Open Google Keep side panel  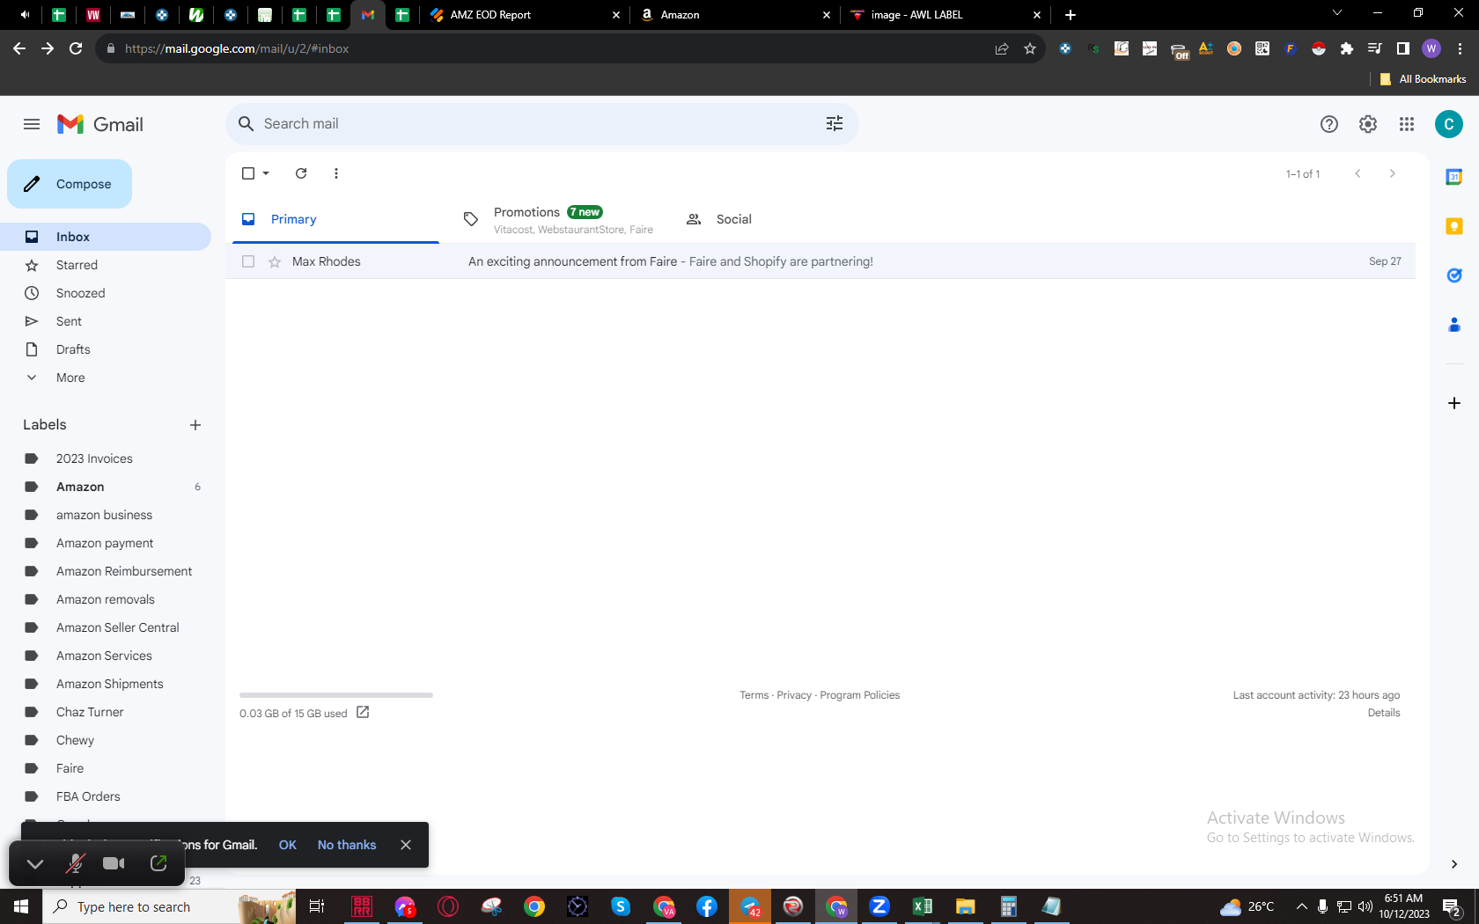[1454, 226]
